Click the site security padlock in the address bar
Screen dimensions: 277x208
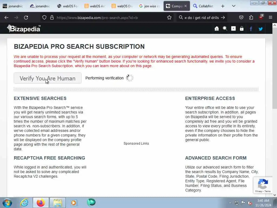click(52, 18)
